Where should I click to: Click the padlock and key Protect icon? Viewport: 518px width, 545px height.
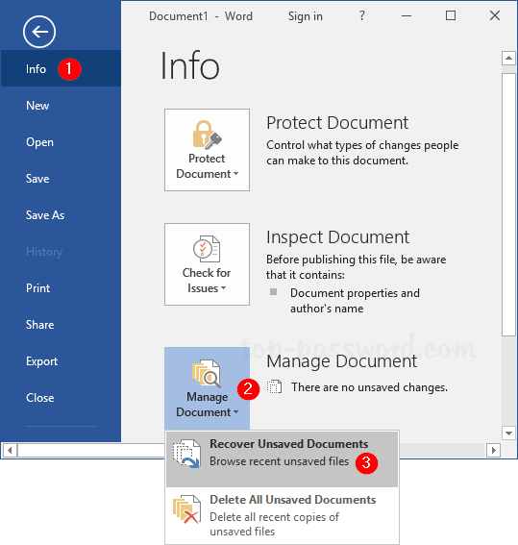point(207,134)
